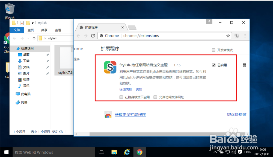Open a new Chrome tab
Screen dimensions: 273x157
click(132, 27)
